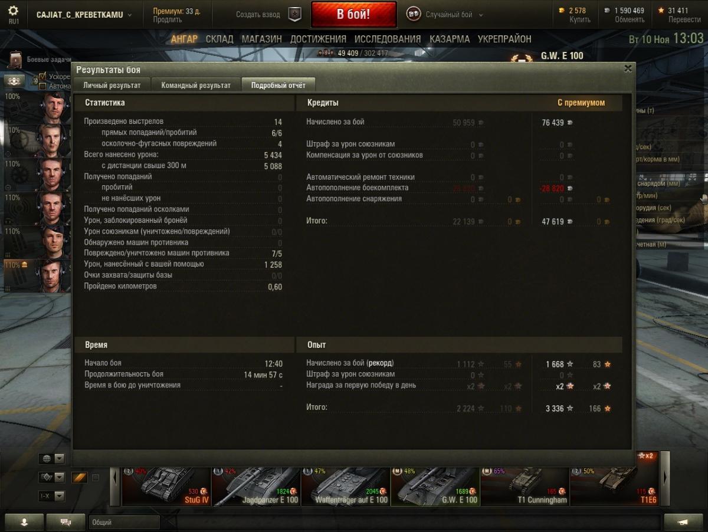Click the Начислено за бой (рекорд) label
Image resolution: width=708 pixels, height=532 pixels.
point(350,363)
